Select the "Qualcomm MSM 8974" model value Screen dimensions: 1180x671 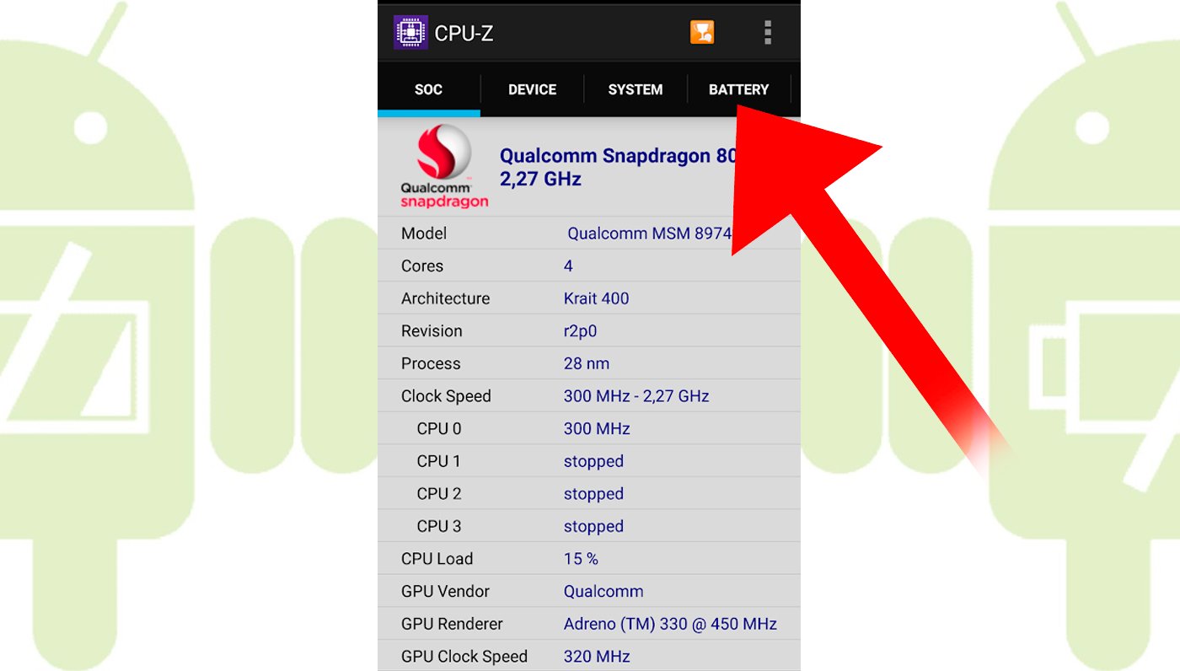tap(650, 234)
